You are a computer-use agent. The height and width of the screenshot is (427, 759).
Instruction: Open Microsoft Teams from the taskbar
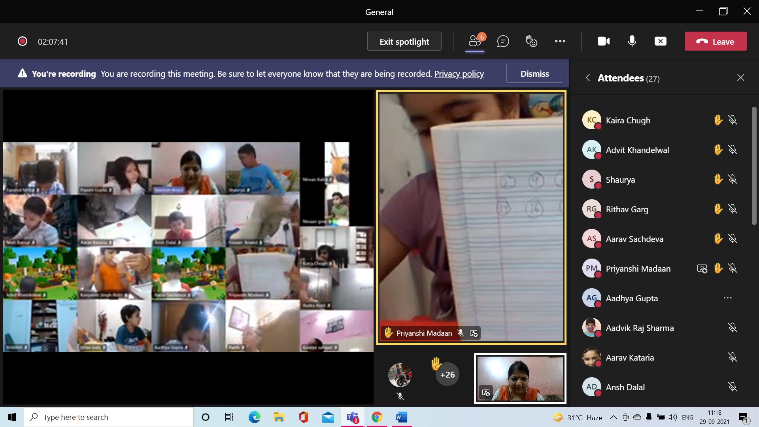352,417
